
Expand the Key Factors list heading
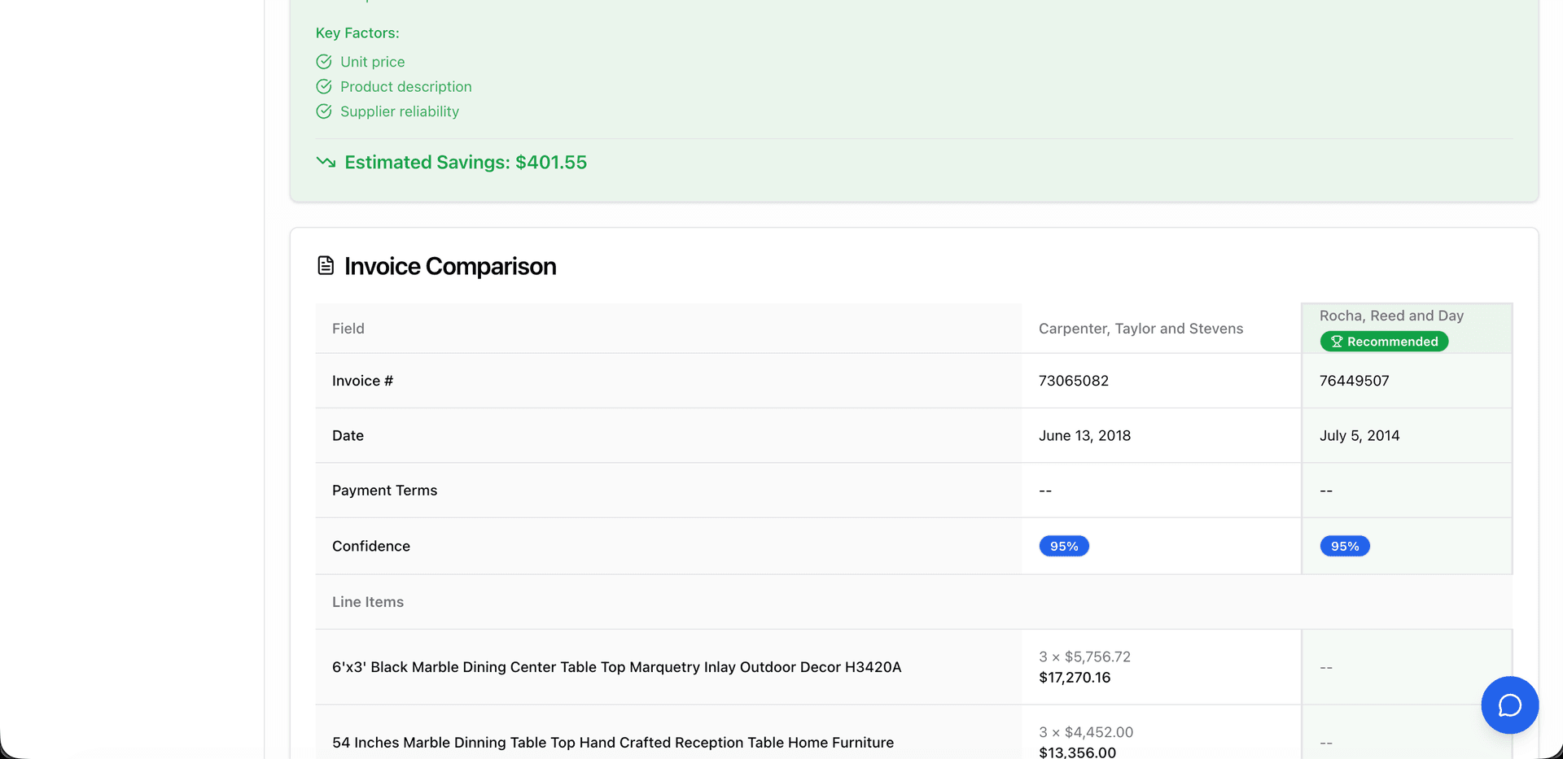coord(357,33)
